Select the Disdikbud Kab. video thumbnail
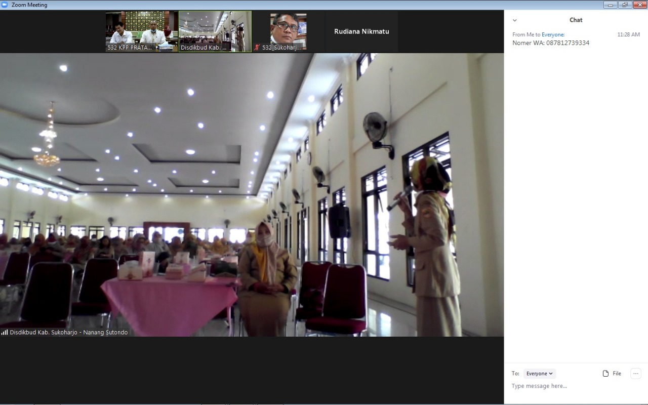This screenshot has width=648, height=405. click(x=215, y=31)
